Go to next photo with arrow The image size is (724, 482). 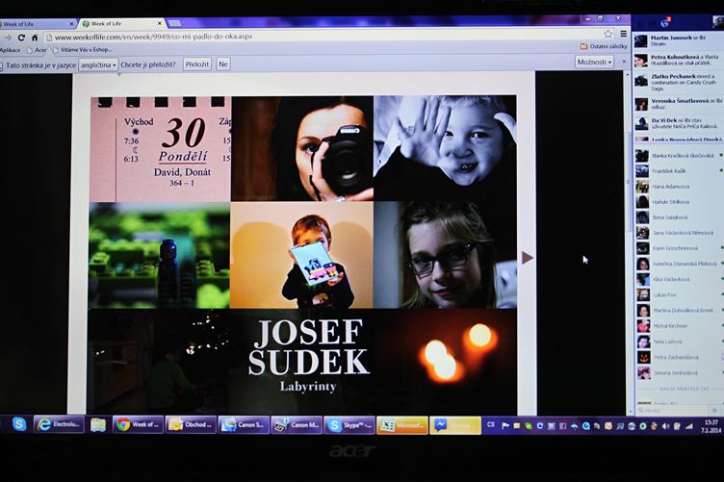click(x=527, y=258)
